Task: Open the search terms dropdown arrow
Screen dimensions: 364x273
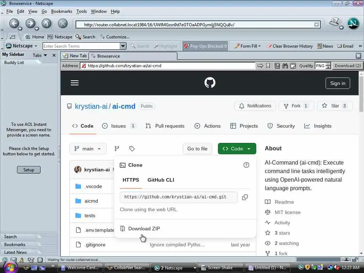Action: click(x=123, y=46)
